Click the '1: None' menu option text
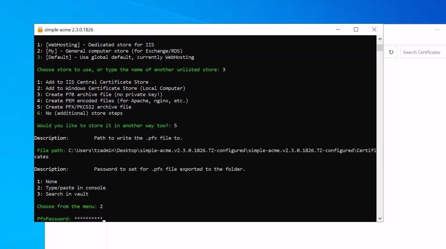This screenshot has height=249, width=446. tap(47, 181)
